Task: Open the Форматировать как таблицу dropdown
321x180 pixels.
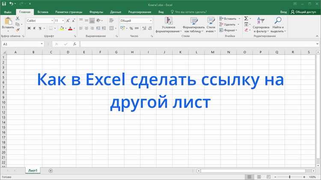Action: click(193, 25)
